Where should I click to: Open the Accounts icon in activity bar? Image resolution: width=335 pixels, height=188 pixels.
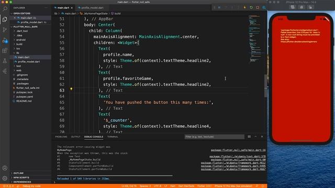coord(5,168)
